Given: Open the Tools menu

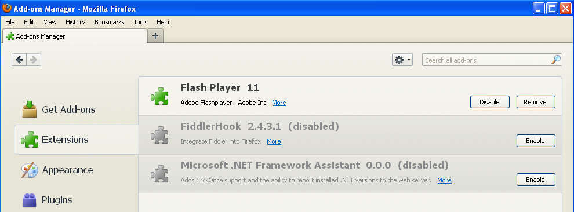Looking at the screenshot, I should click(x=140, y=22).
